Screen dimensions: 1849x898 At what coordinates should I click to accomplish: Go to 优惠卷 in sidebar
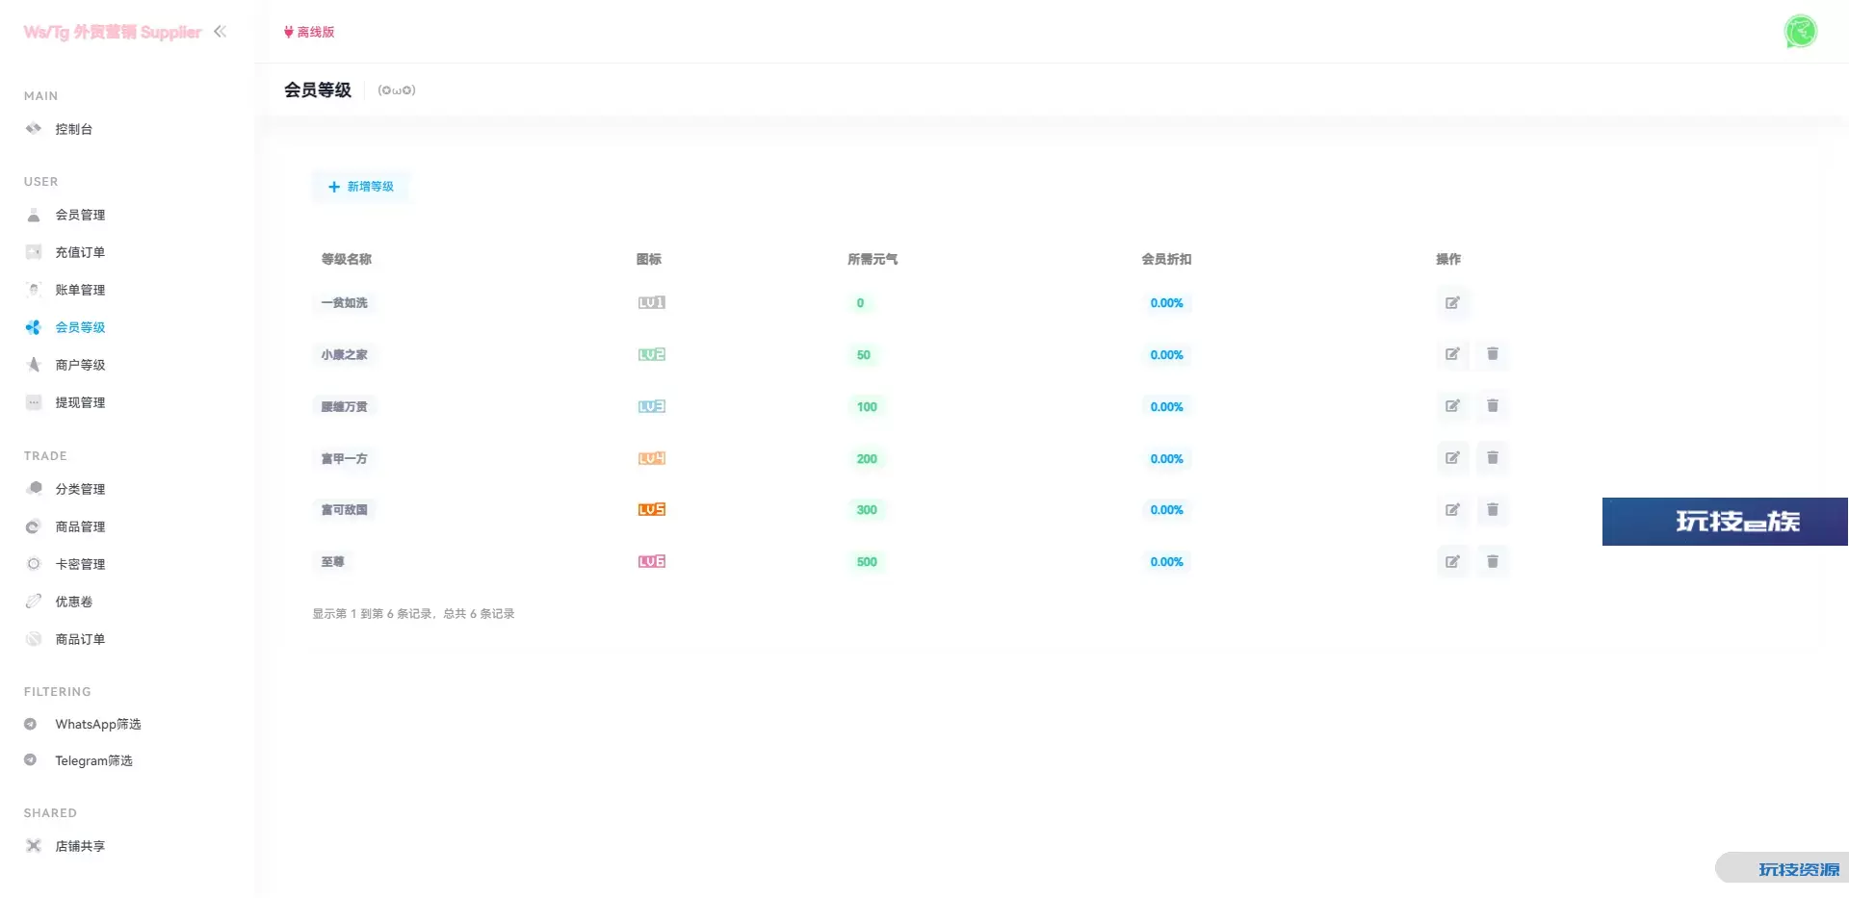74,602
